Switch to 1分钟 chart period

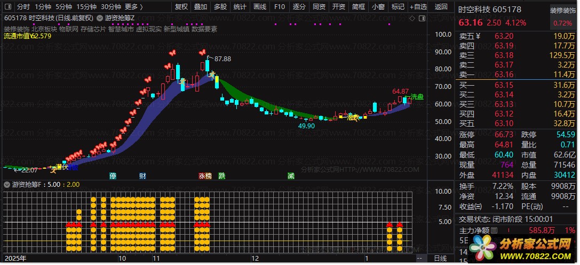click(x=43, y=6)
